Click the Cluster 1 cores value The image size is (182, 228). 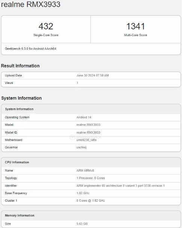[91, 201]
